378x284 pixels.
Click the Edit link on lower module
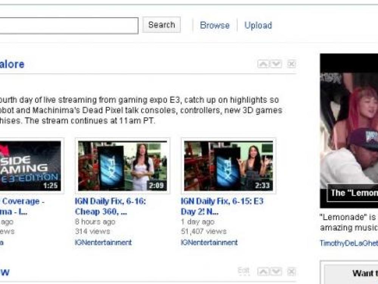(244, 271)
